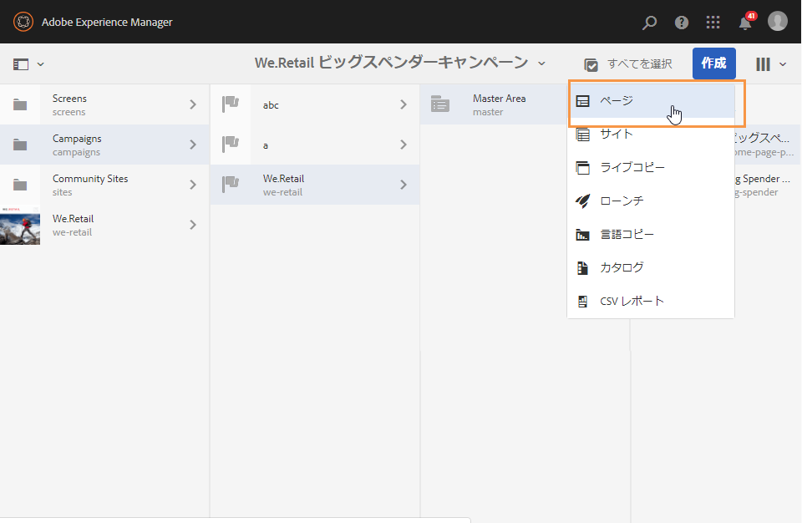This screenshot has width=802, height=523.
Task: Choose CSV レポート from the create menu
Action: pos(651,301)
